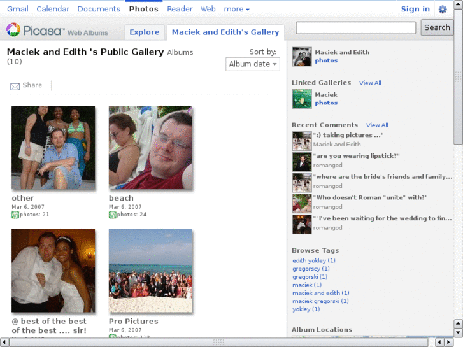
Task: Select Photos in top navigation
Action: (x=143, y=9)
